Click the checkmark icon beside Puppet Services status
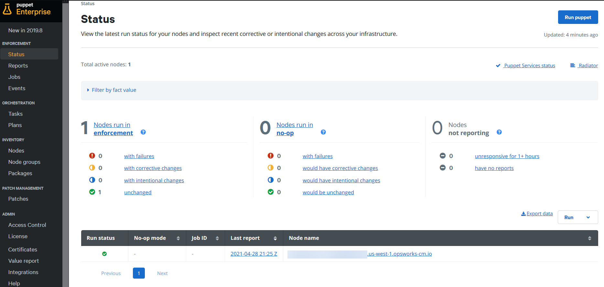 click(x=498, y=66)
